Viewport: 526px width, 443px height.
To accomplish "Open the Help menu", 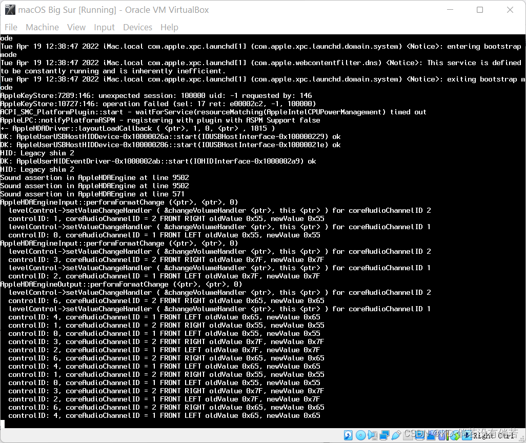I will tap(169, 27).
